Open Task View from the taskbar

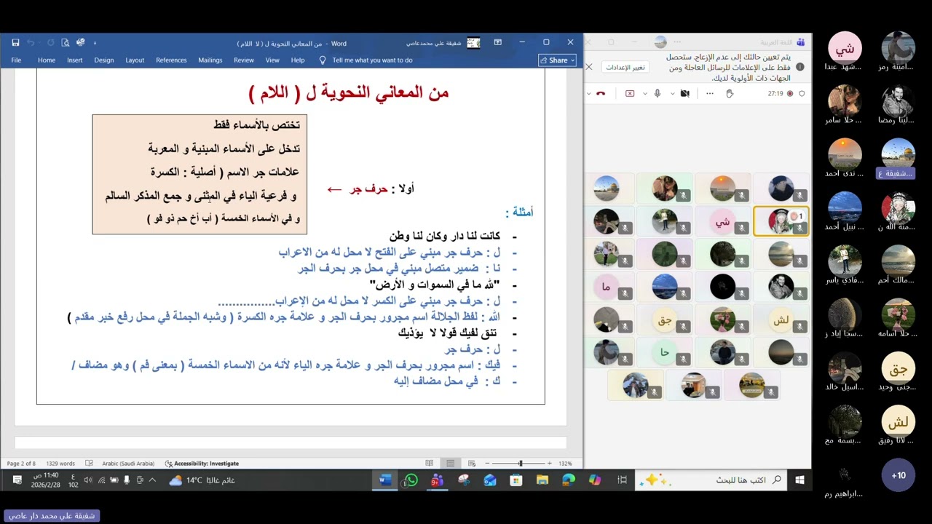click(622, 480)
